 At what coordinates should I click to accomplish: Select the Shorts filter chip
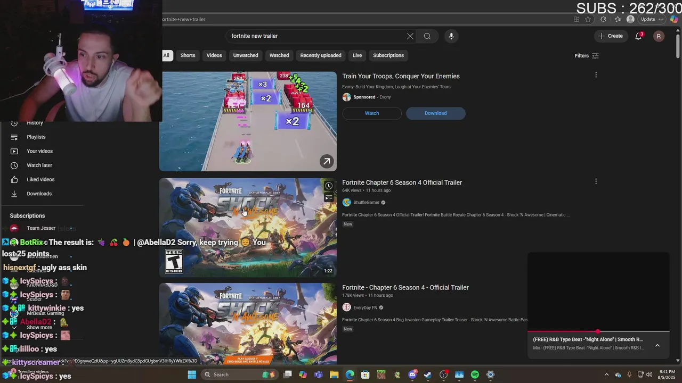[188, 55]
